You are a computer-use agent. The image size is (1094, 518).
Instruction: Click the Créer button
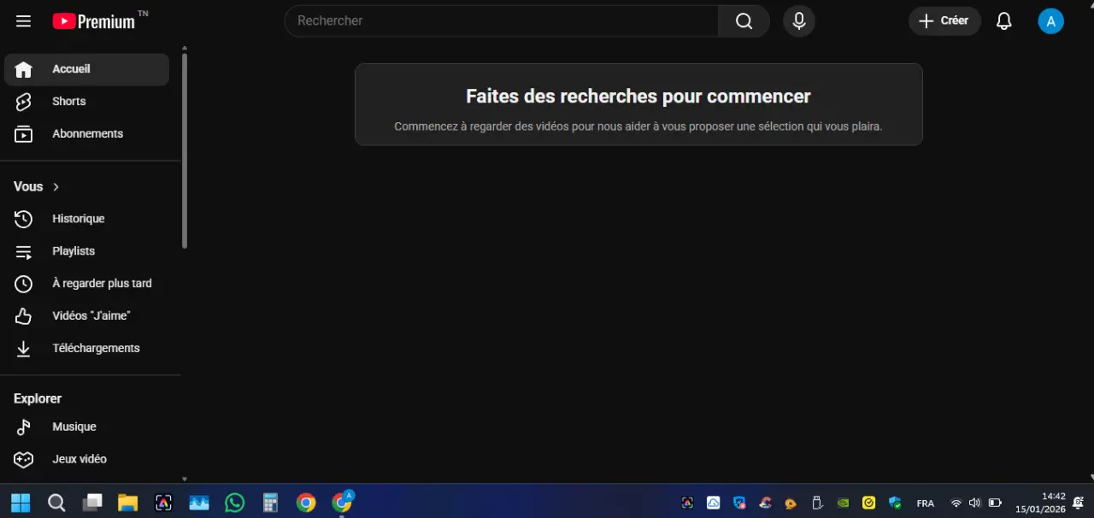pos(944,21)
